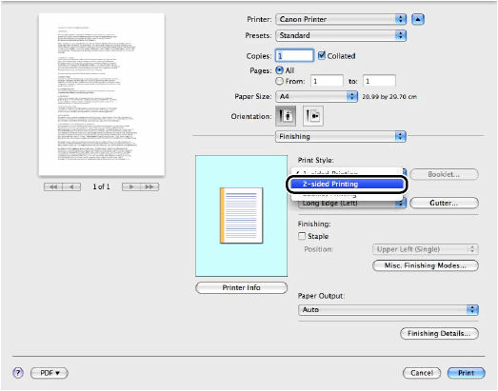Open the Paper Size dropdown showing A4

click(x=317, y=96)
